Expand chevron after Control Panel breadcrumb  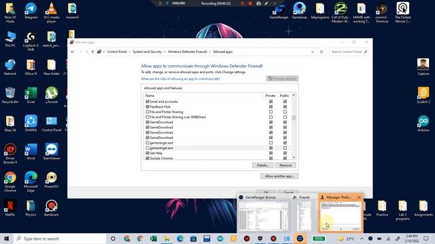tap(130, 52)
